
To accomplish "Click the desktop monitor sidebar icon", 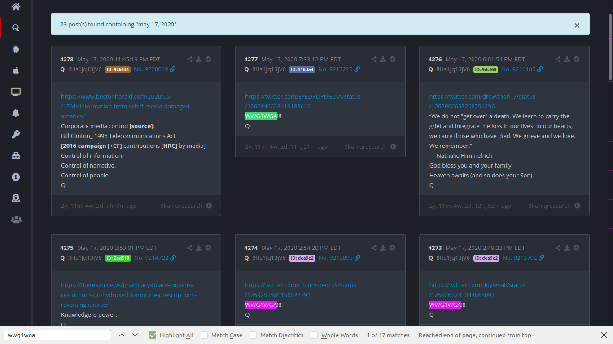I will pos(16,92).
